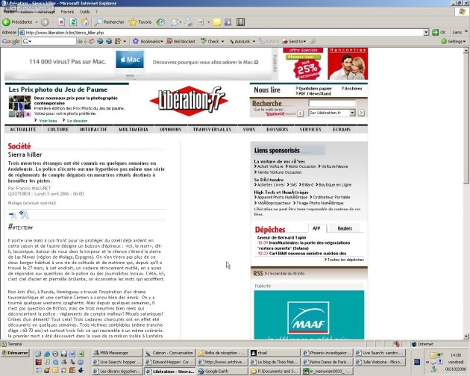Print the page with the printer icon
Viewport: 470px width, 376px height.
click(188, 22)
